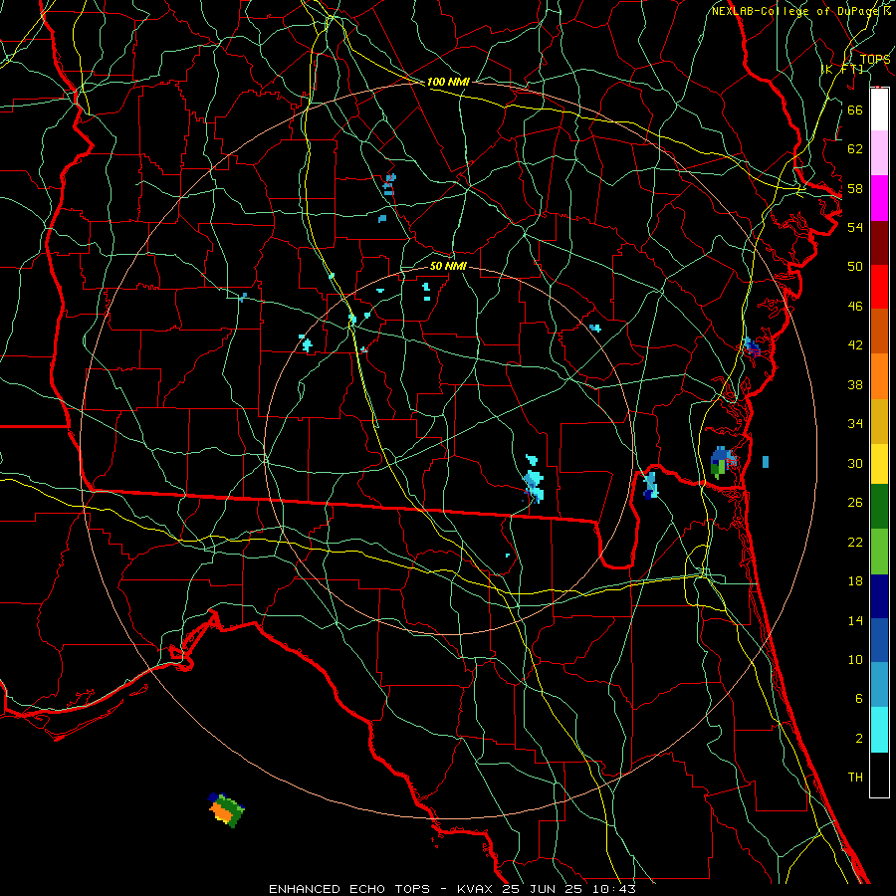Viewport: 896px width, 896px height.
Task: Click the 100 NMI range ring label
Action: pyautogui.click(x=448, y=83)
